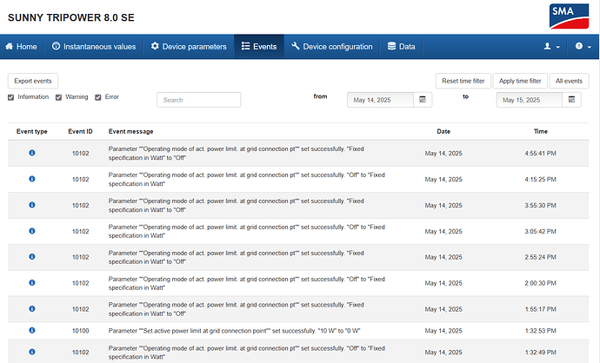The image size is (600, 363).
Task: Click time value 1:32:49 PM
Action: 540,353
